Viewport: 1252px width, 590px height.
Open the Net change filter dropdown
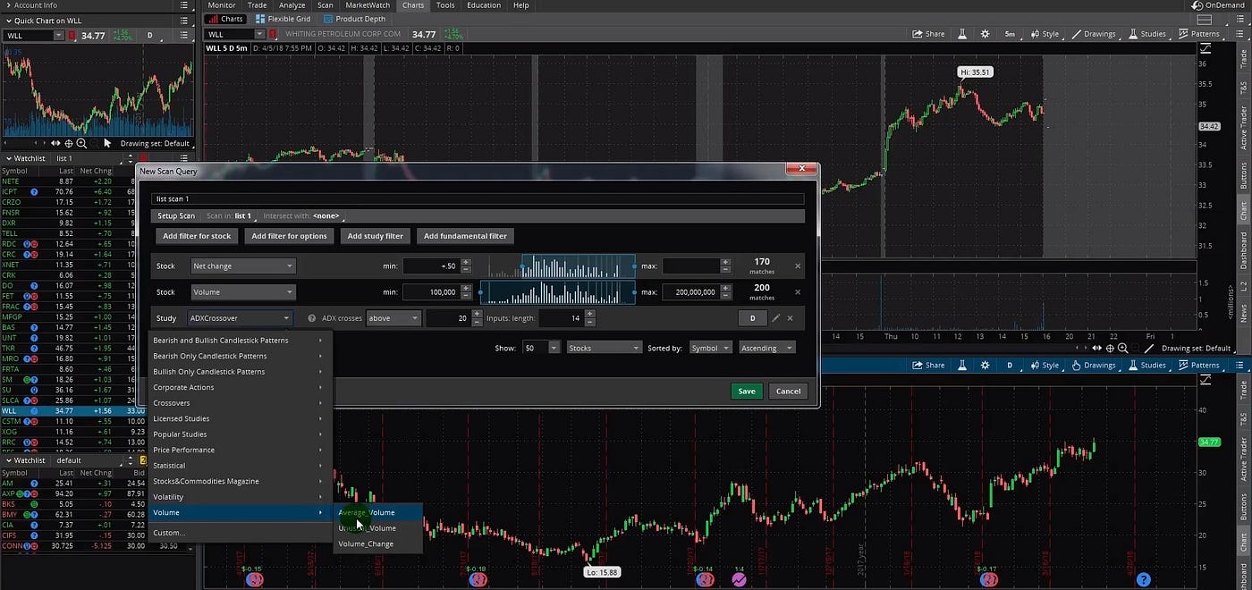[243, 265]
